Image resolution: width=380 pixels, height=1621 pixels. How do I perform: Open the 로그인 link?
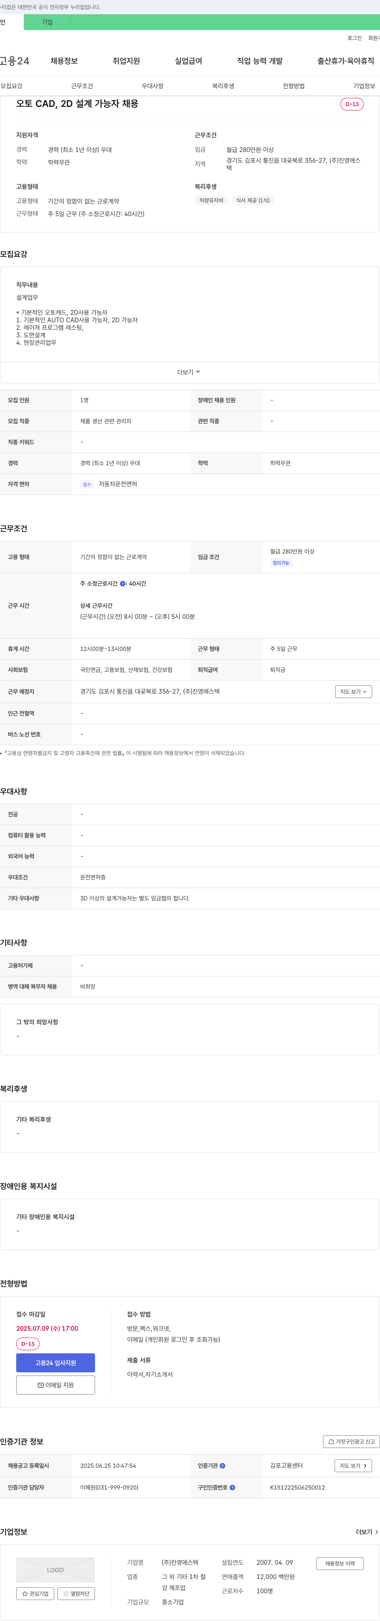pyautogui.click(x=354, y=38)
